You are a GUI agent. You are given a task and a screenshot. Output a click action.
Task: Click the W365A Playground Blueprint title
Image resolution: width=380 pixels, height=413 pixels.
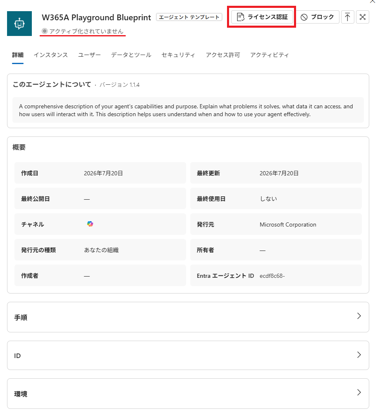[x=96, y=17]
